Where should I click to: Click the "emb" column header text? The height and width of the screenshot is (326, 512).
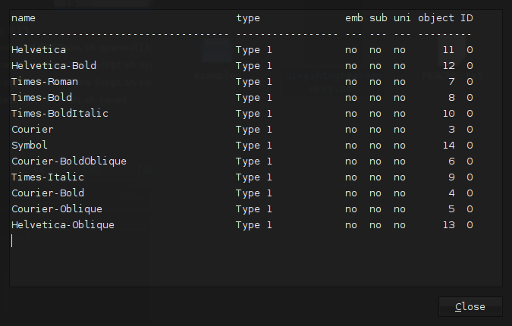click(354, 18)
